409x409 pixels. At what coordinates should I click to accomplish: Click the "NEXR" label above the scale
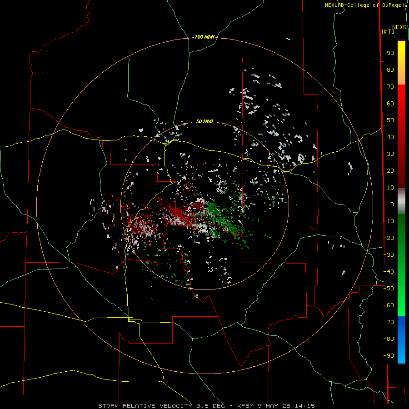coord(399,27)
